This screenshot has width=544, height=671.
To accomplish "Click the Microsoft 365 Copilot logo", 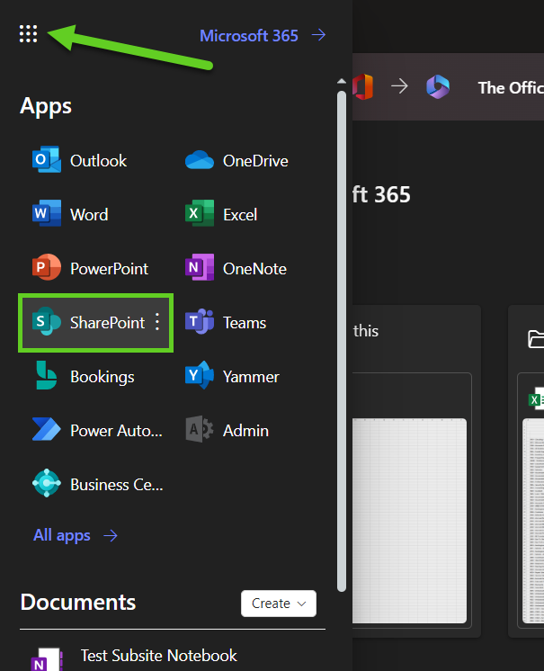I will (x=438, y=87).
